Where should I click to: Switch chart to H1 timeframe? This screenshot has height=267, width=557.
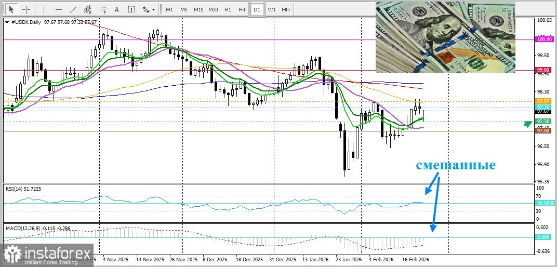click(x=228, y=9)
